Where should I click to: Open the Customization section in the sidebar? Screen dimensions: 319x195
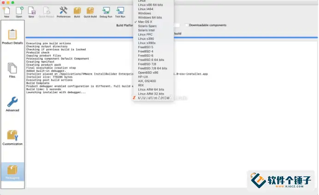coord(12,137)
